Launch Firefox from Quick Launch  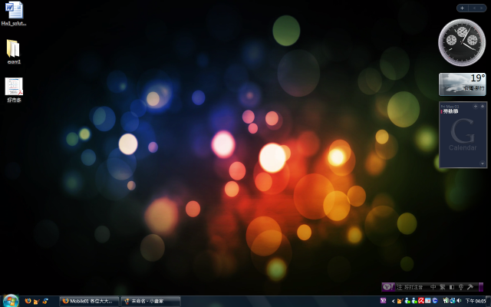(28, 301)
